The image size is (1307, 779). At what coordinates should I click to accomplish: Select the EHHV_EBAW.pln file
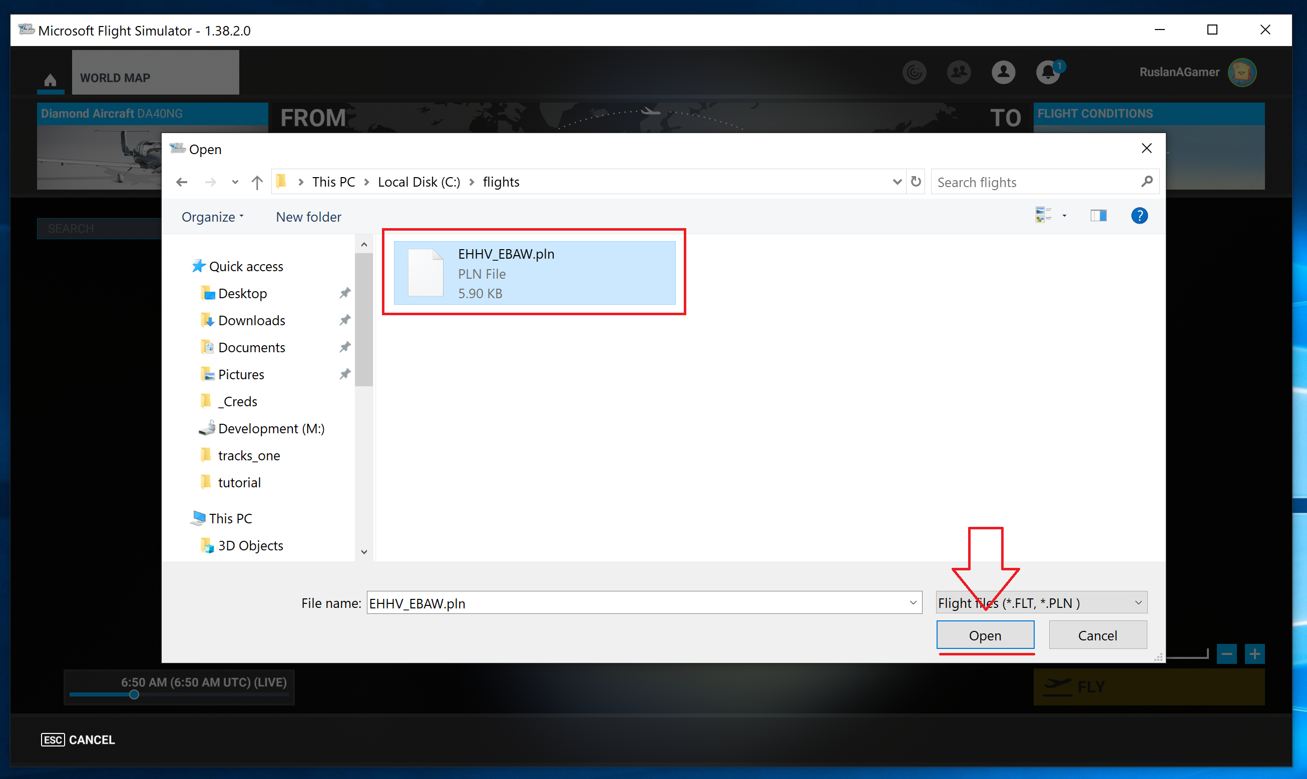(x=535, y=273)
